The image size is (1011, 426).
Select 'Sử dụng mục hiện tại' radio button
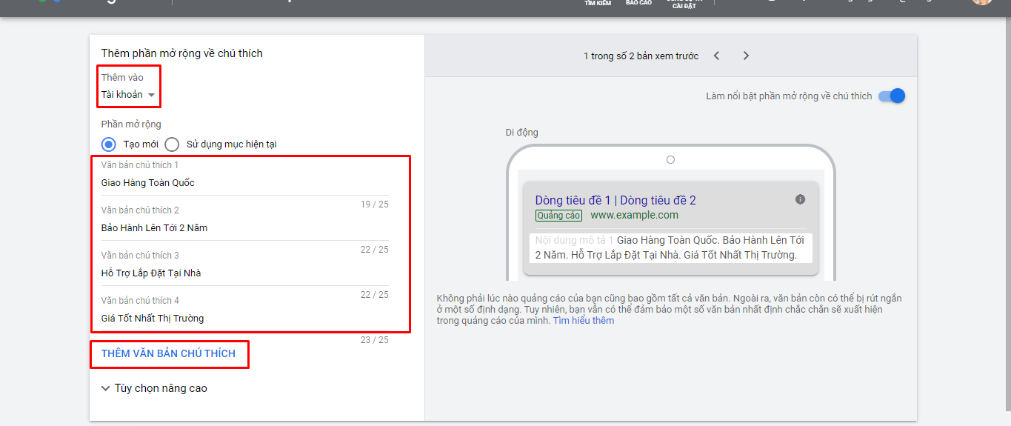tap(172, 144)
